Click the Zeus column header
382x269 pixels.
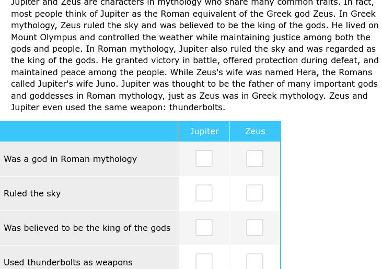(x=255, y=132)
